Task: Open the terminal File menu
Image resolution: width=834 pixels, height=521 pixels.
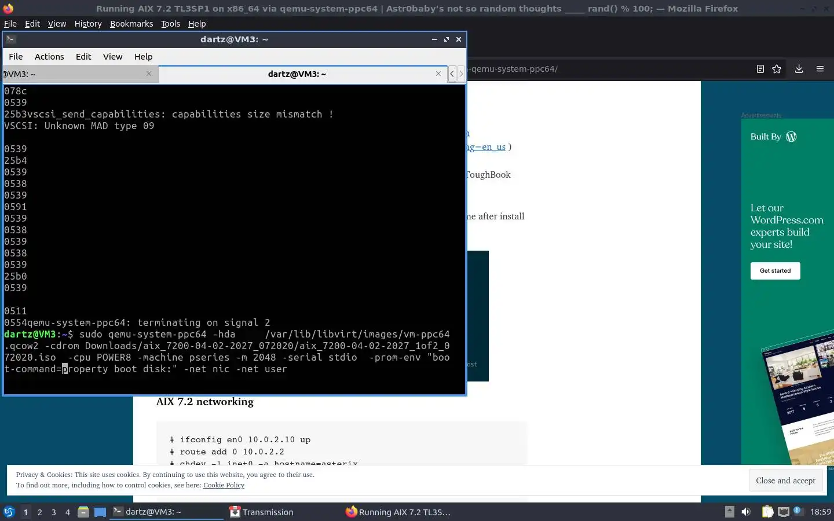Action: tap(16, 57)
